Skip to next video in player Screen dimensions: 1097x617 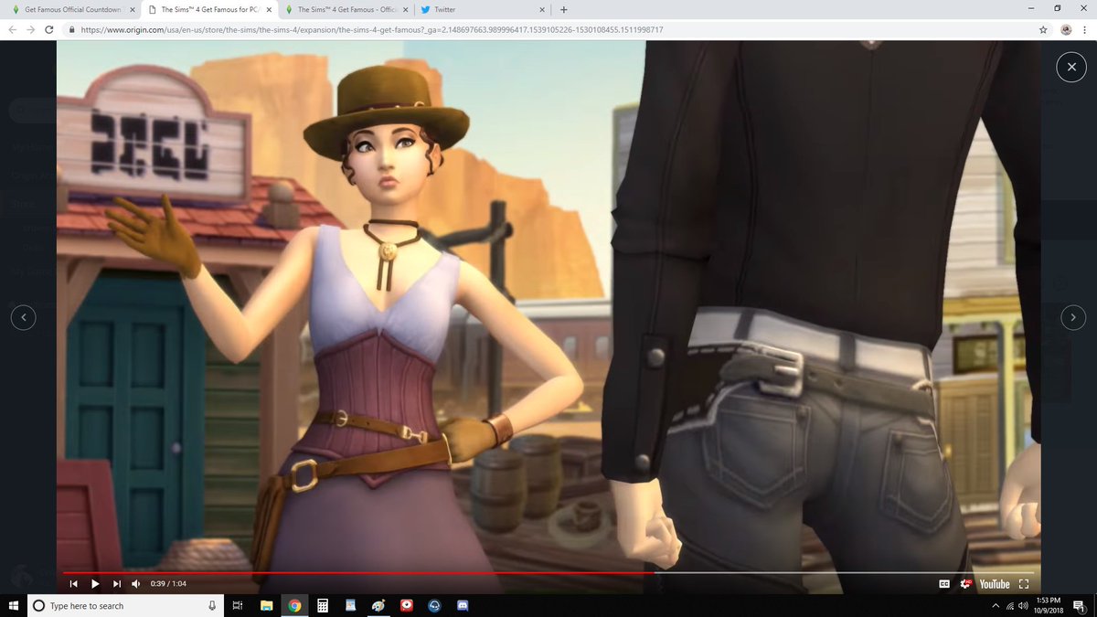click(x=116, y=584)
